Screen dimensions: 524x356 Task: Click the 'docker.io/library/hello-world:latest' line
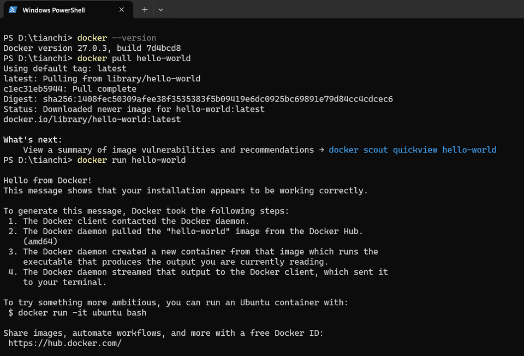[92, 119]
